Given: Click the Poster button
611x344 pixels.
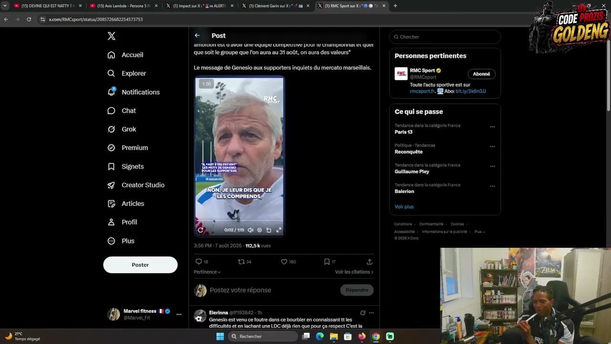Looking at the screenshot, I should pos(140,265).
